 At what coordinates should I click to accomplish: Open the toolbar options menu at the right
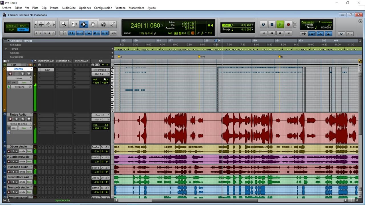[360, 21]
